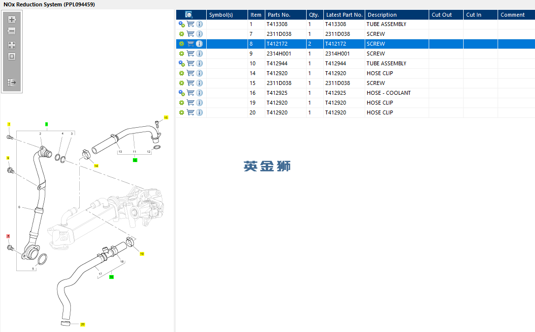The width and height of the screenshot is (535, 332).
Task: Click the Cut In column header
Action: point(480,15)
